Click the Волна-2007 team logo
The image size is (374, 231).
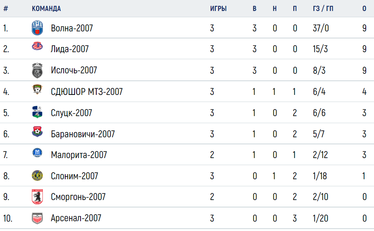pyautogui.click(x=37, y=28)
